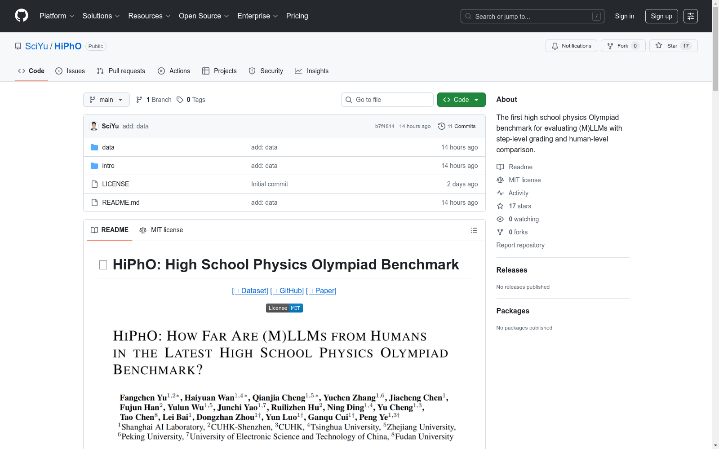The width and height of the screenshot is (719, 449).
Task: Open the Paper link in README
Action: (x=321, y=291)
